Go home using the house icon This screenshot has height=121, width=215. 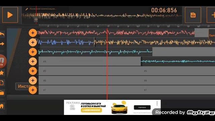[2, 106]
